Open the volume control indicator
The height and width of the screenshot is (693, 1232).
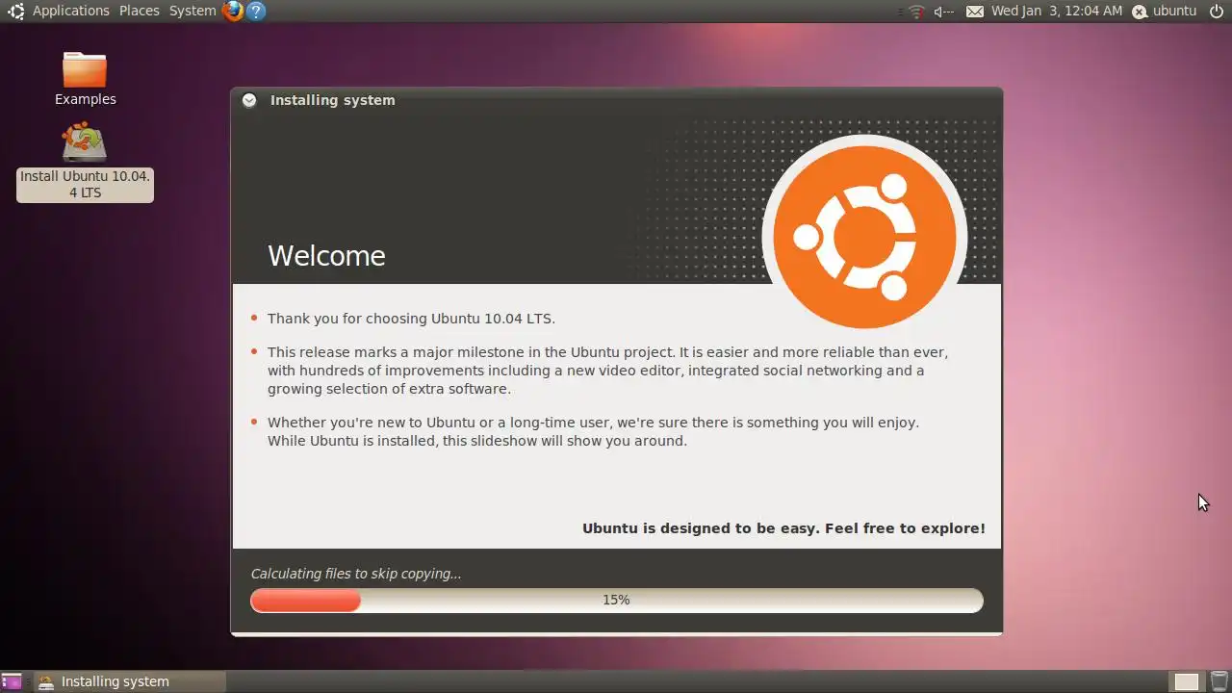pos(943,12)
